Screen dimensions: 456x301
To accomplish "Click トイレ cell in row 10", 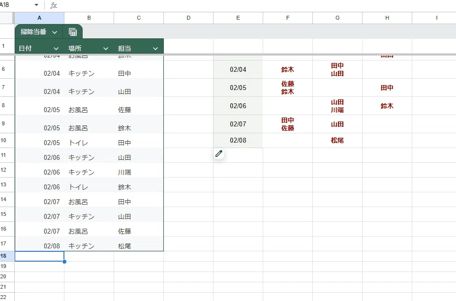I will tap(89, 141).
